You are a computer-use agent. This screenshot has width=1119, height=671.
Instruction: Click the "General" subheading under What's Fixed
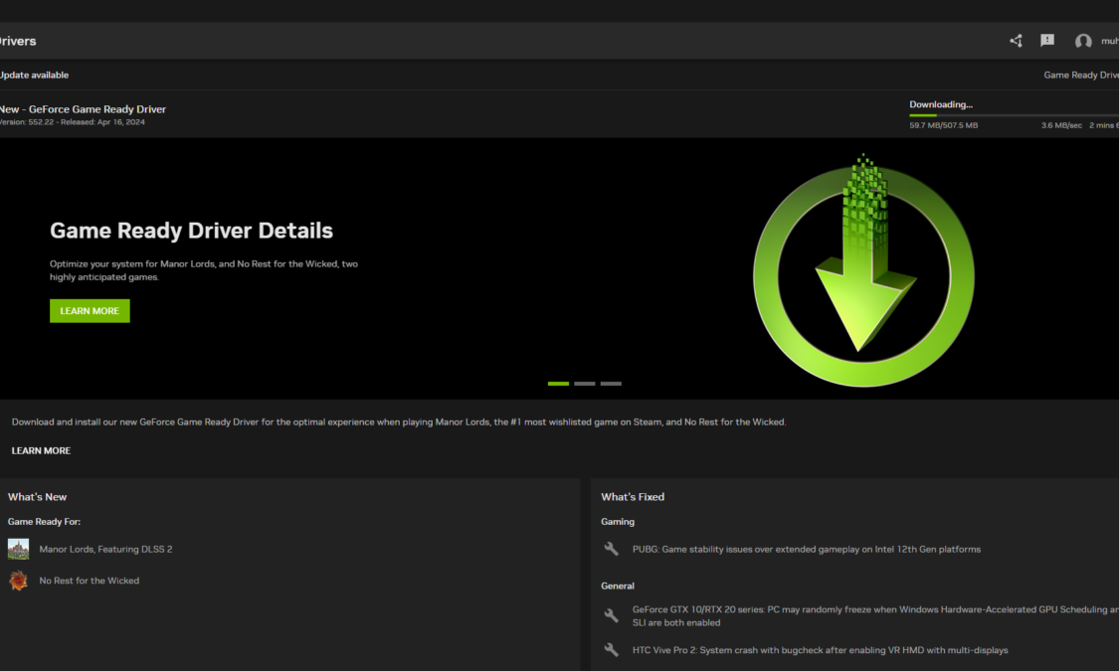coord(618,587)
